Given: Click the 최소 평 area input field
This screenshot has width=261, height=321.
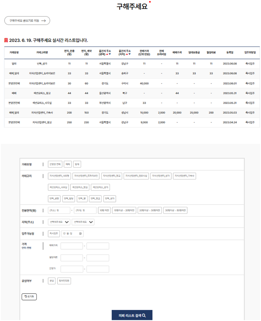Looking at the screenshot, I should pos(59,210).
